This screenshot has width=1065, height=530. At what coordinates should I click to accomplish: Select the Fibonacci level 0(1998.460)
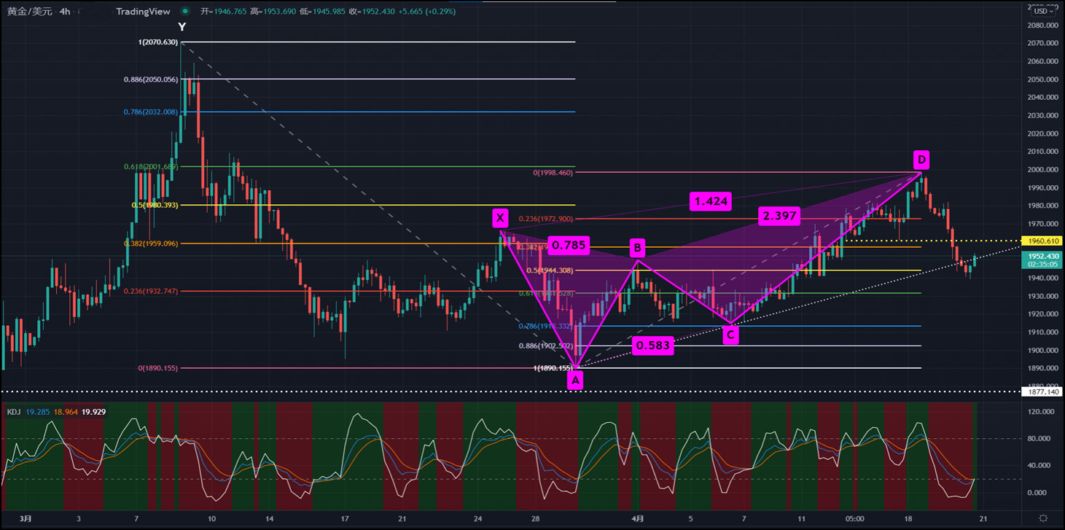point(553,173)
